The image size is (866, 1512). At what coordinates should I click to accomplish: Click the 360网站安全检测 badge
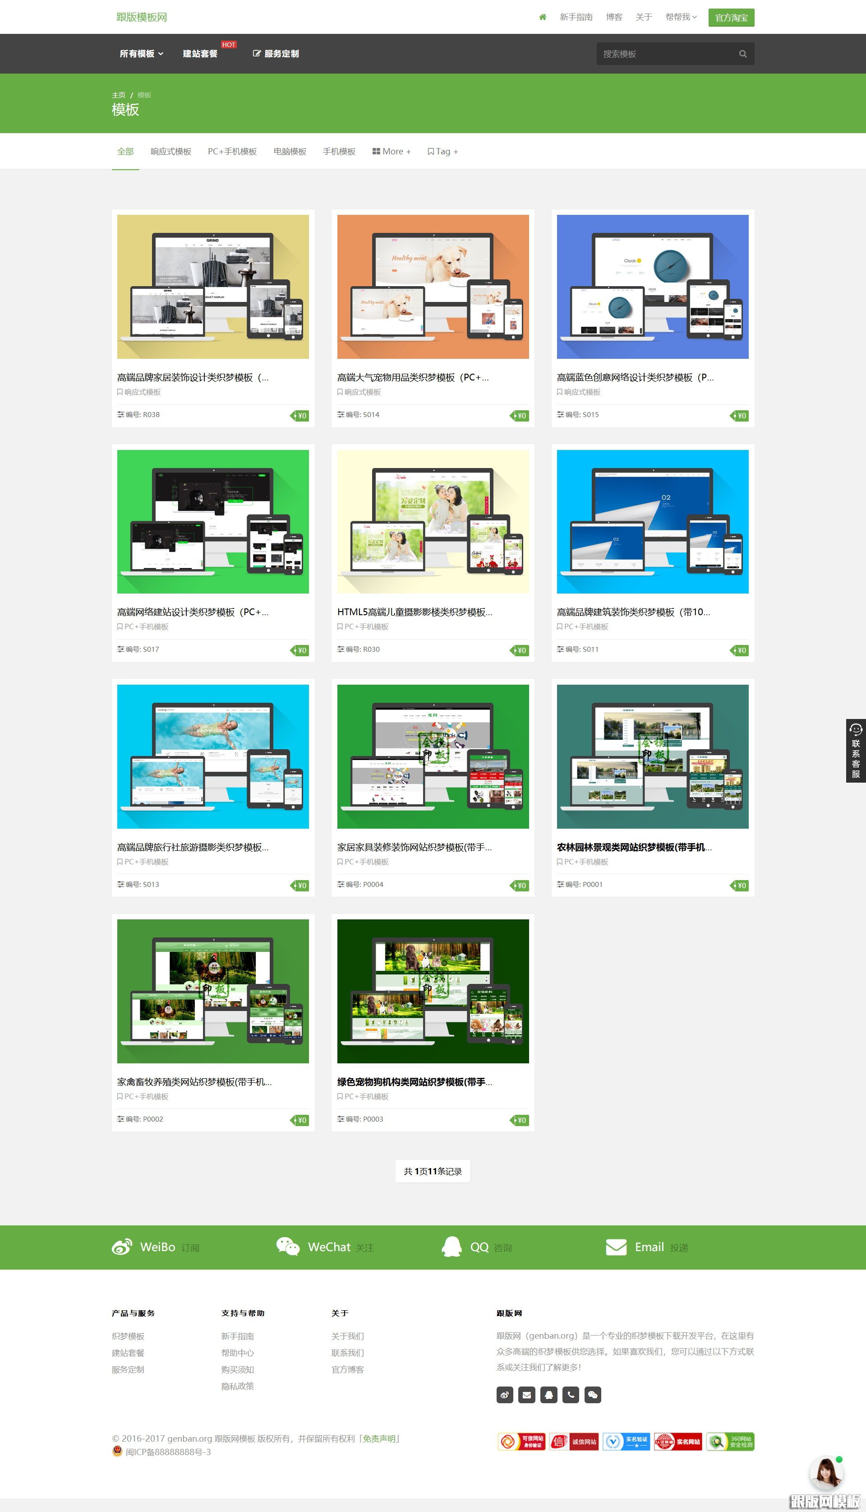tap(730, 1441)
